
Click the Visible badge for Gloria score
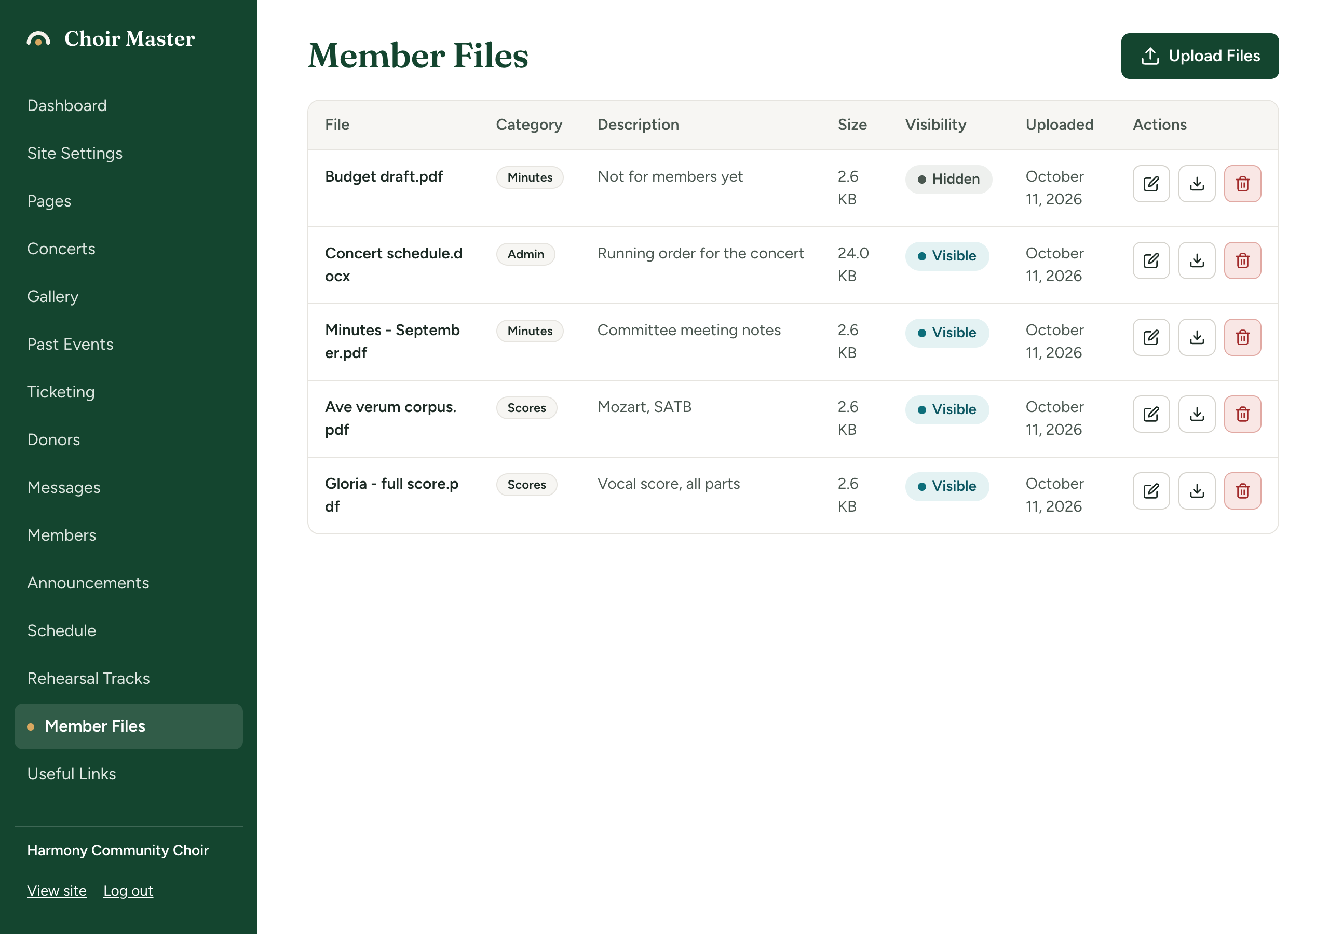(x=946, y=487)
